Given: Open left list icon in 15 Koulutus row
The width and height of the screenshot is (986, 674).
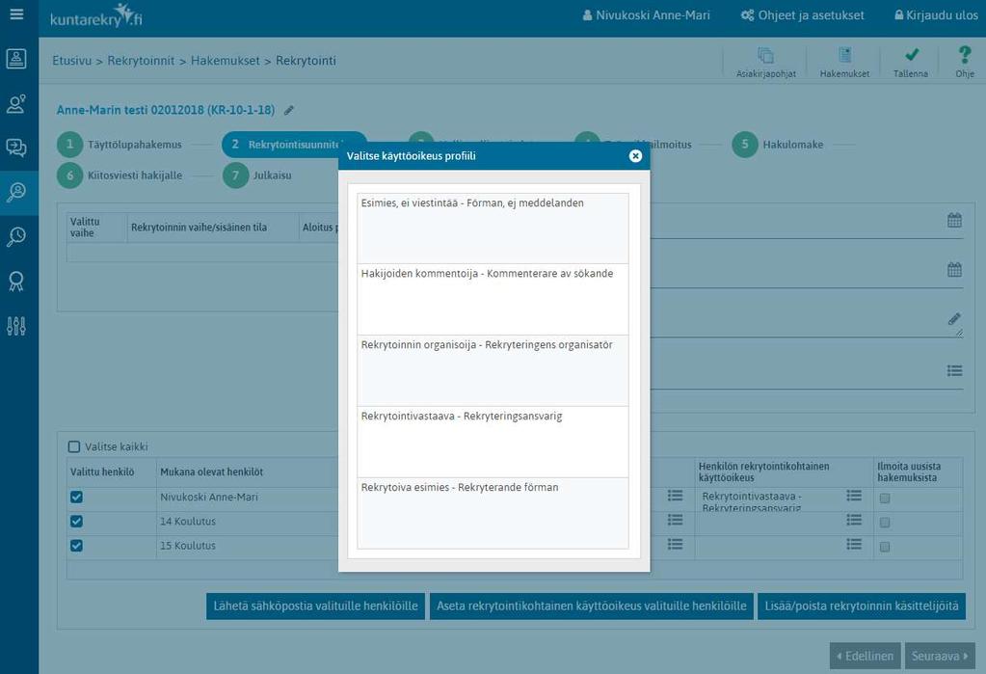Looking at the screenshot, I should 676,545.
